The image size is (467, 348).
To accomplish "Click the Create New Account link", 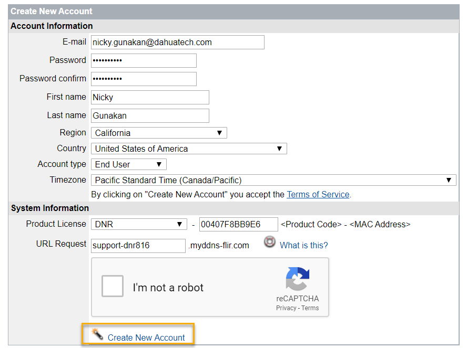I will 146,338.
